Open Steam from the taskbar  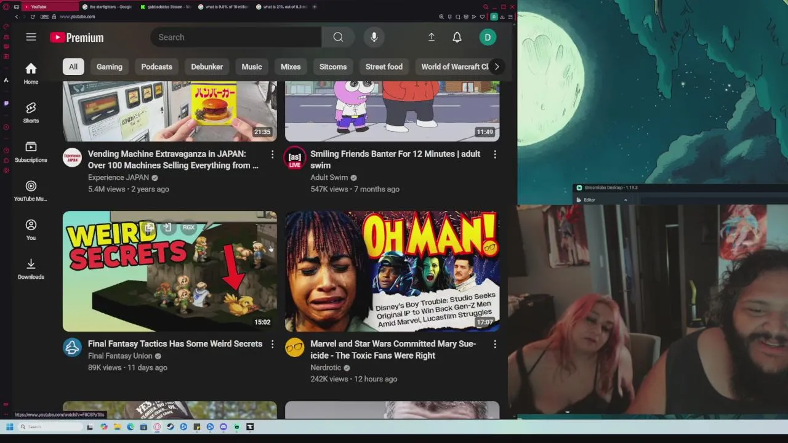[x=170, y=426]
